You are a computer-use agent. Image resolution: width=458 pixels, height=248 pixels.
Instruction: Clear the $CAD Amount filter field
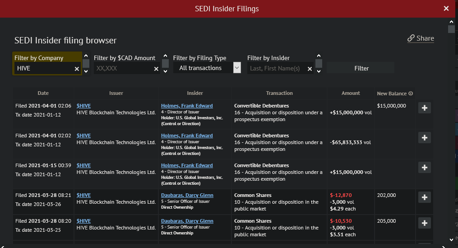click(156, 69)
